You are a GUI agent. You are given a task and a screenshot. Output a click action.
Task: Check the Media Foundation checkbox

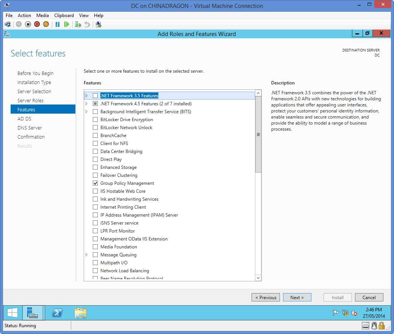[x=95, y=247]
